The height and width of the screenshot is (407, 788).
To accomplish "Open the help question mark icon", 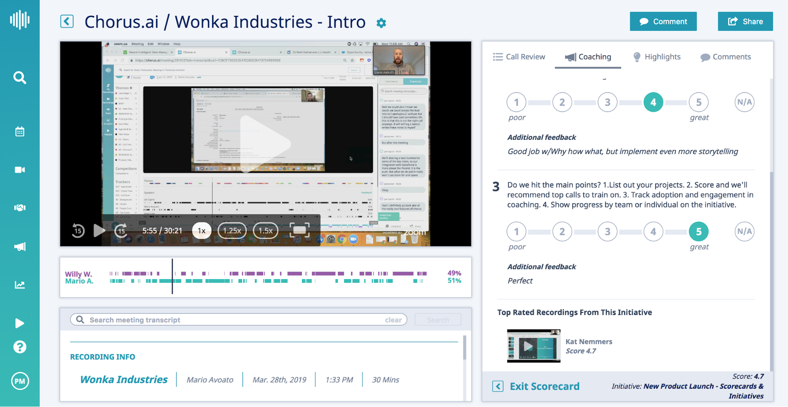I will coord(20,347).
